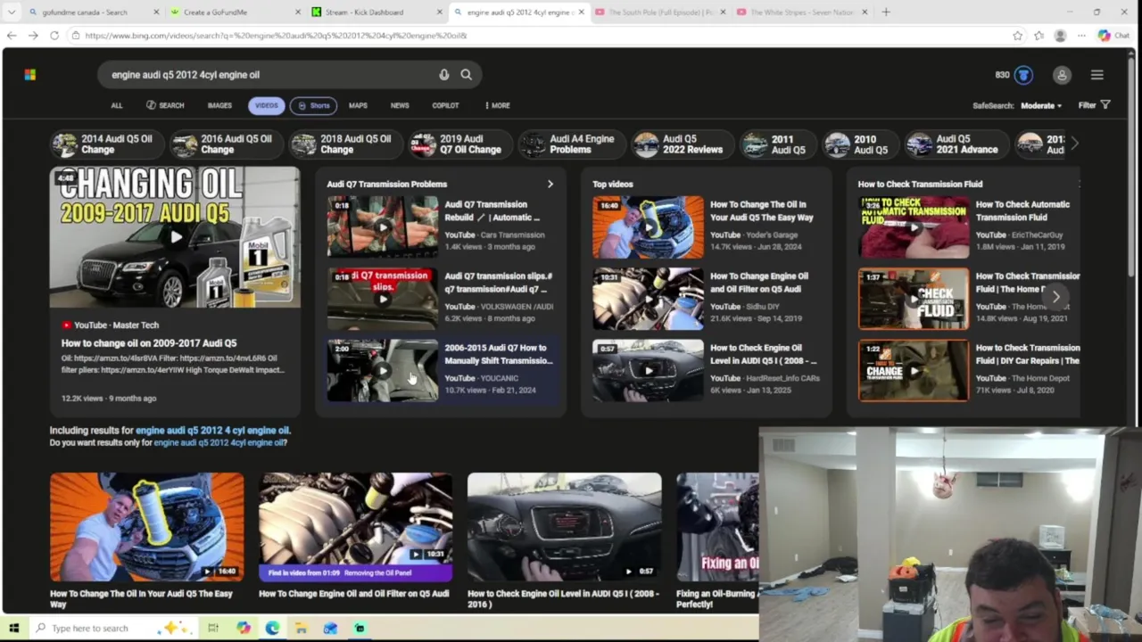Open How to Change Engine Oil and Filter top video
1142x642 pixels.
click(759, 283)
